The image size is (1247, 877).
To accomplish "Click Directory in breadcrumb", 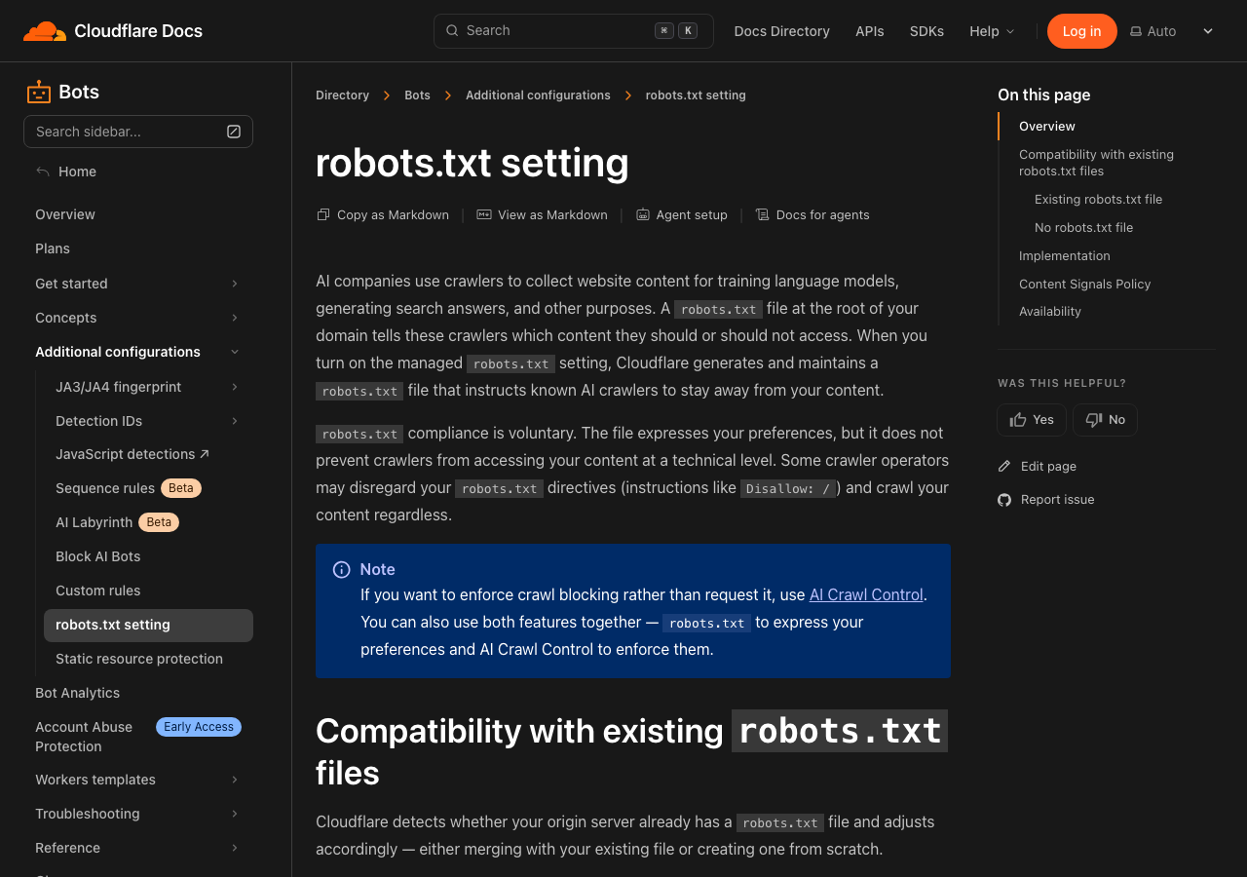I will pos(342,95).
